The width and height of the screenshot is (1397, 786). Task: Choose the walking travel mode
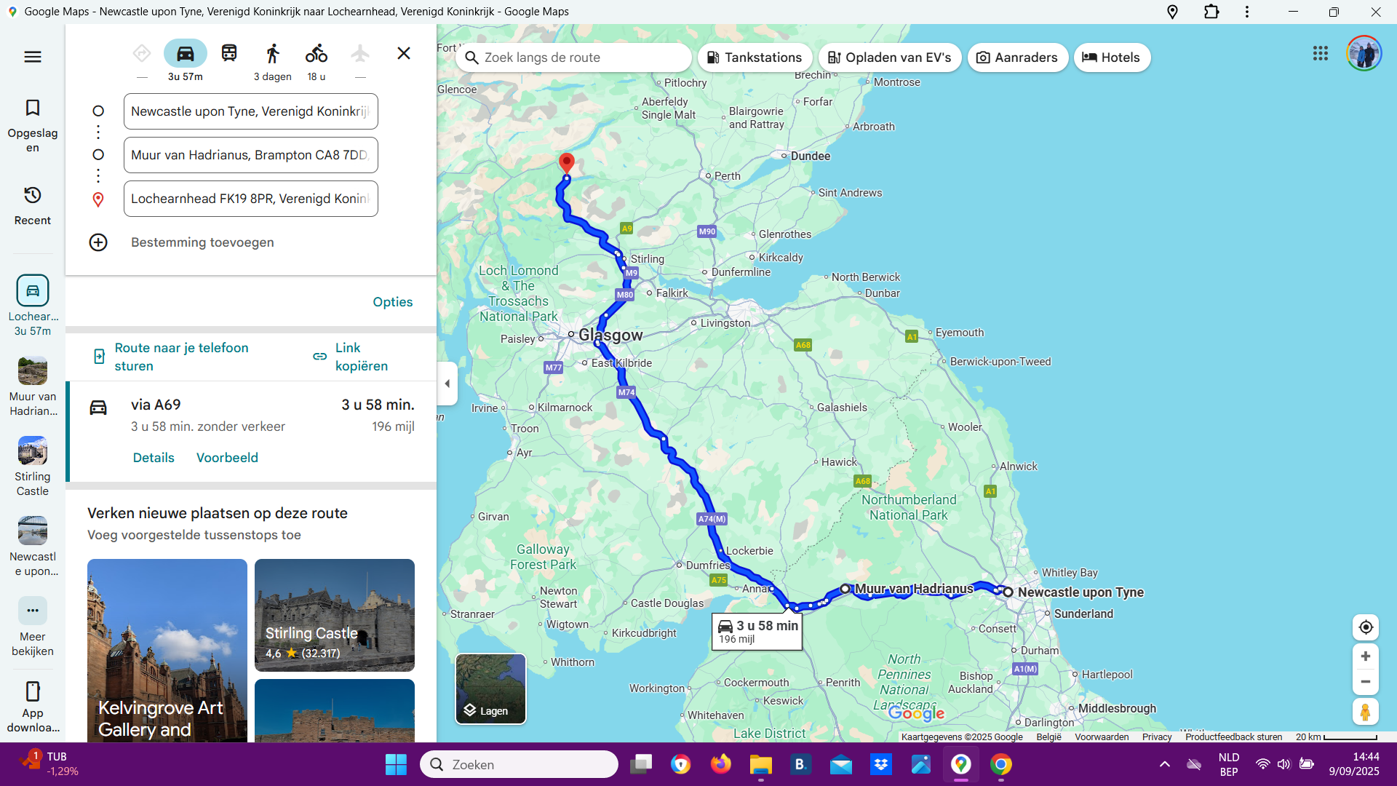tap(272, 54)
